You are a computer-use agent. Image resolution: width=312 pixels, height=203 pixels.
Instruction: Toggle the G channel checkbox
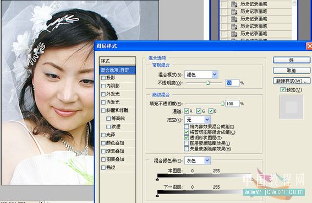[199, 111]
